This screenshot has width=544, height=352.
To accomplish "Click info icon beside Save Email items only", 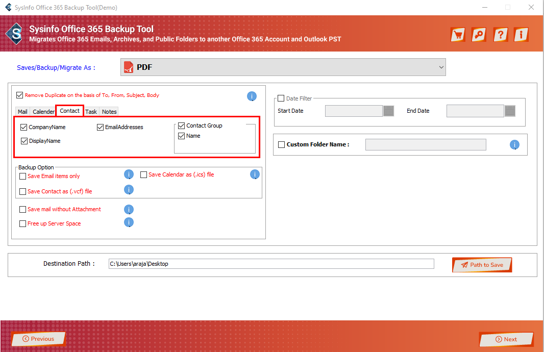I will 129,174.
